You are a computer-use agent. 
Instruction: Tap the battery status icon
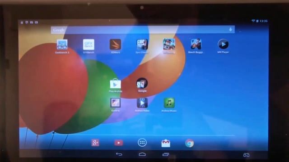(x=257, y=21)
